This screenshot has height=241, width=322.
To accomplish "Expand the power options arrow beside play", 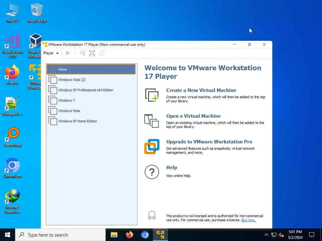I will coord(75,53).
